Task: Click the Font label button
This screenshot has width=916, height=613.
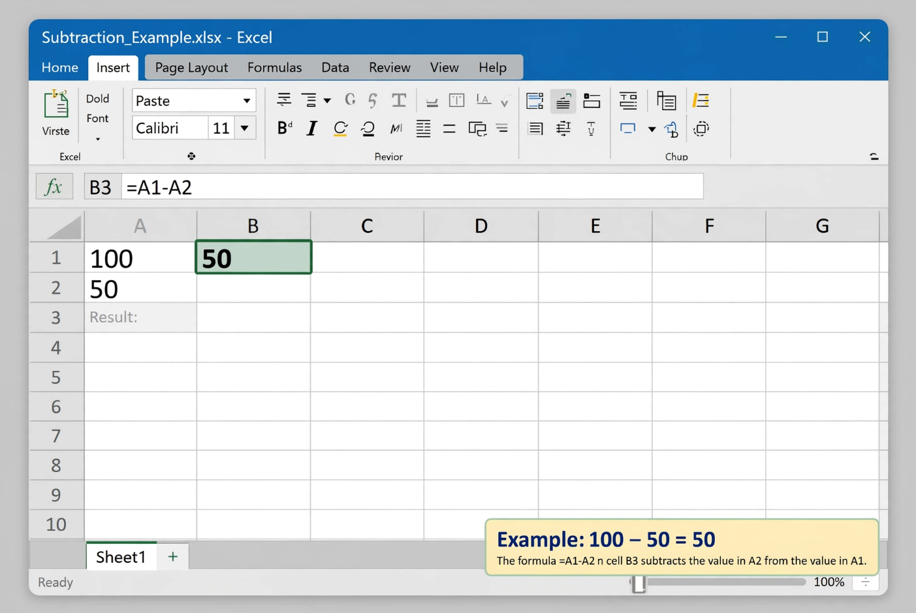Action: pos(97,118)
